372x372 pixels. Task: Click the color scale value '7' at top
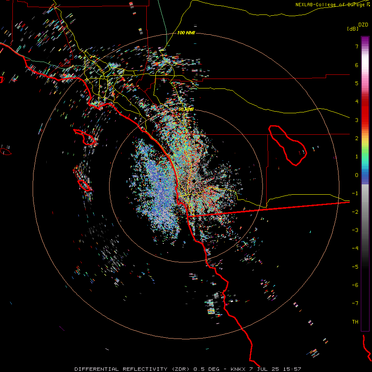(357, 46)
